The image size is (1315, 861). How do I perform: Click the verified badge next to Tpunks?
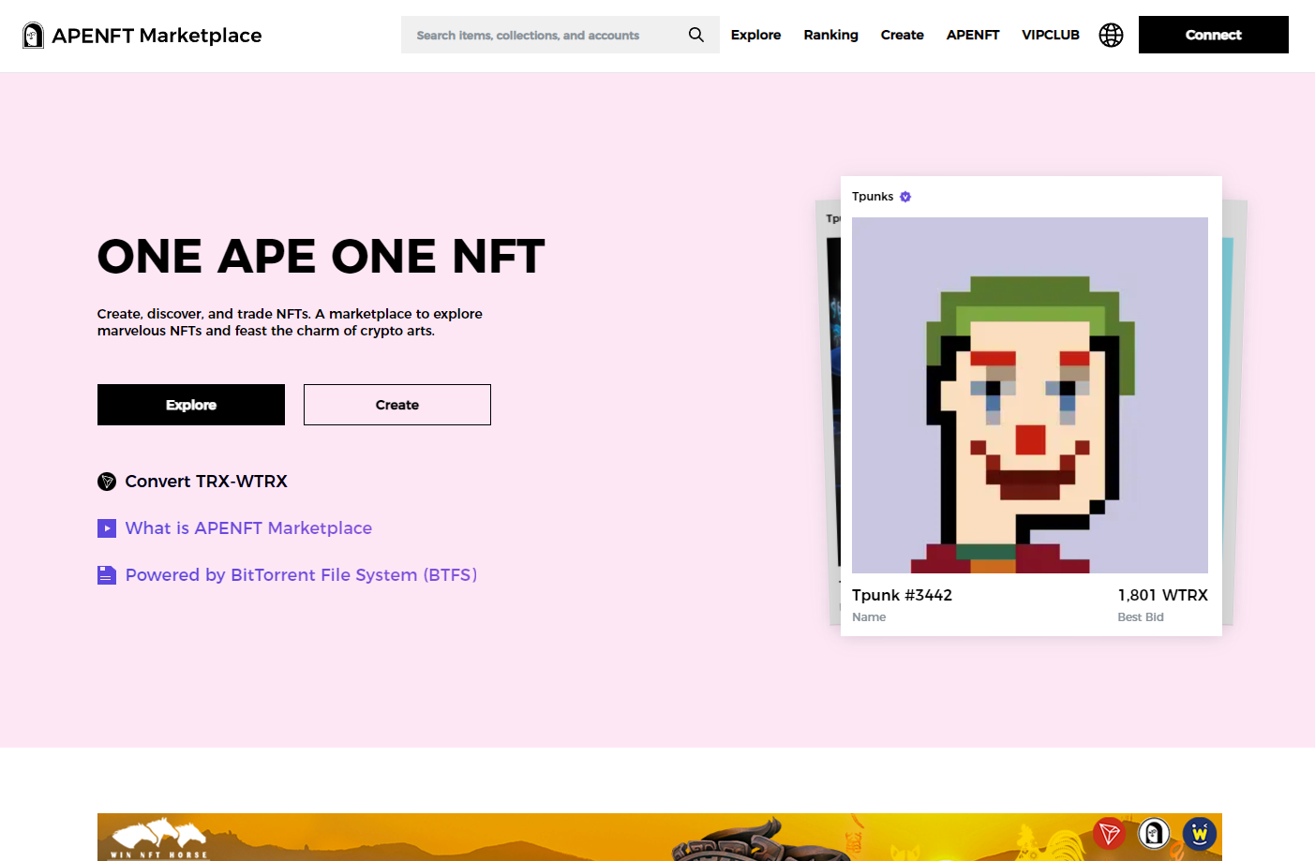905,197
